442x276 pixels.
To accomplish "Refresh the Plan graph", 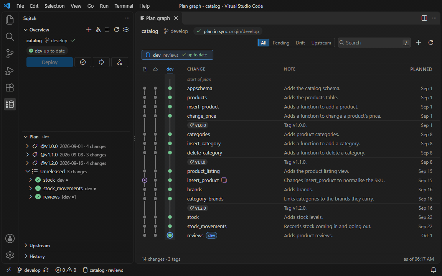I will (x=431, y=43).
